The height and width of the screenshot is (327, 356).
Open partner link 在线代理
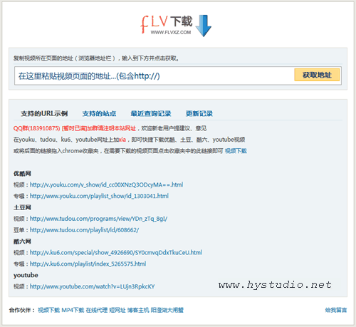point(97,310)
